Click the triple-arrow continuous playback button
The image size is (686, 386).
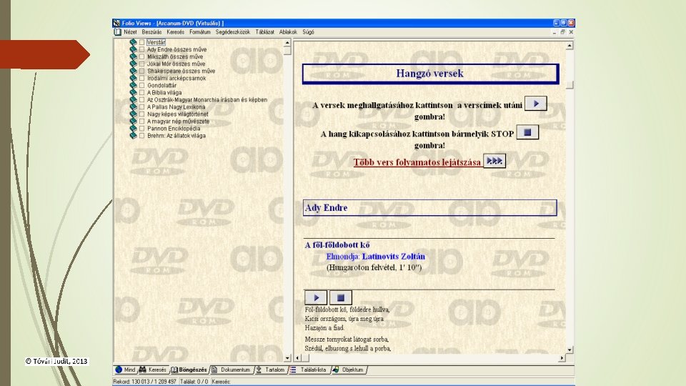494,161
